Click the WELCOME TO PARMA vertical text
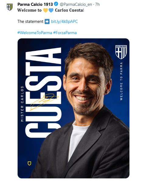 click(x=121, y=81)
